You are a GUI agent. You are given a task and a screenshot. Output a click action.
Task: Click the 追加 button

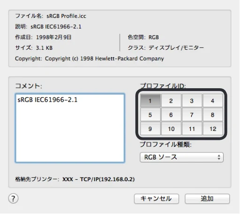coord(207,199)
